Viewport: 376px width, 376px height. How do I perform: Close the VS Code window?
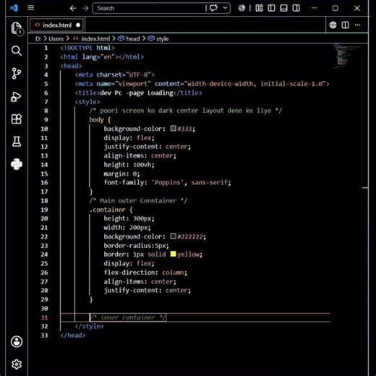pos(357,8)
